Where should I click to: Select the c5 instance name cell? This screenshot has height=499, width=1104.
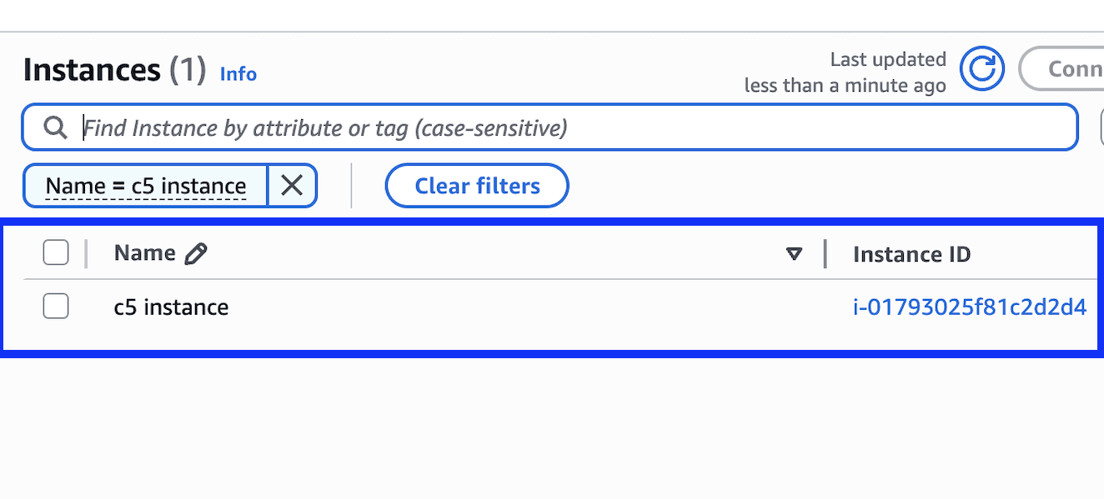coord(172,307)
